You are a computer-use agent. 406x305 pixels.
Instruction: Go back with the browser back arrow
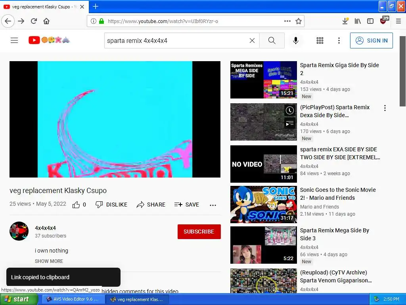click(x=8, y=21)
